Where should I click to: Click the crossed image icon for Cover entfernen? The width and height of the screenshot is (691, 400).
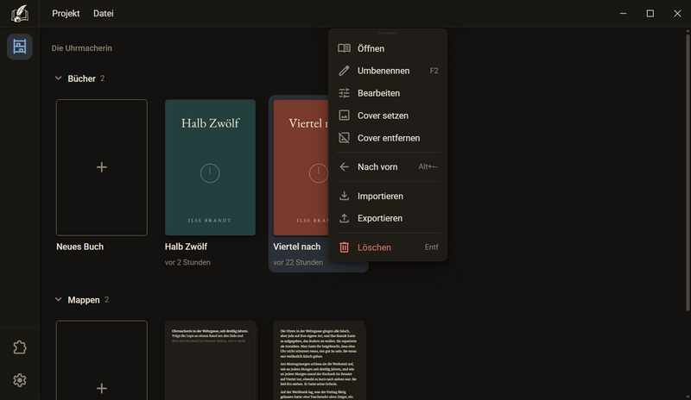click(344, 138)
